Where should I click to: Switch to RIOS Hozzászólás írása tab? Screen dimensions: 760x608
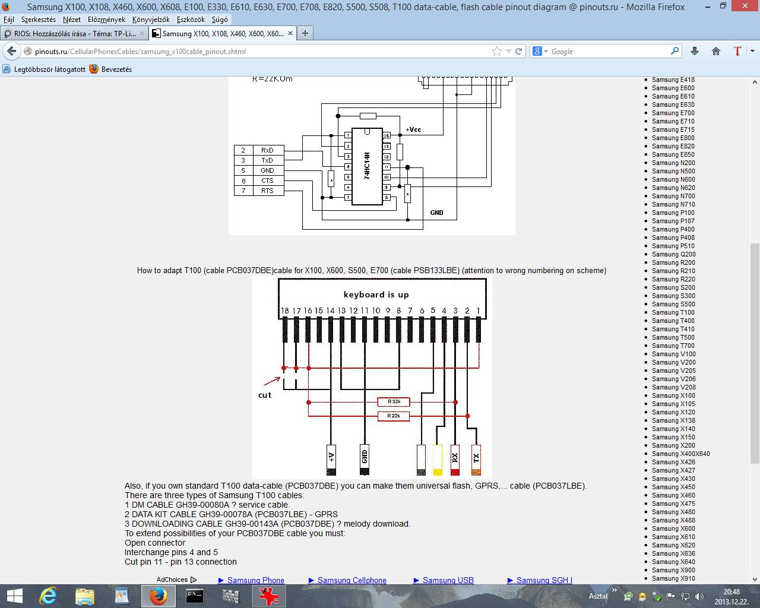pos(74,34)
